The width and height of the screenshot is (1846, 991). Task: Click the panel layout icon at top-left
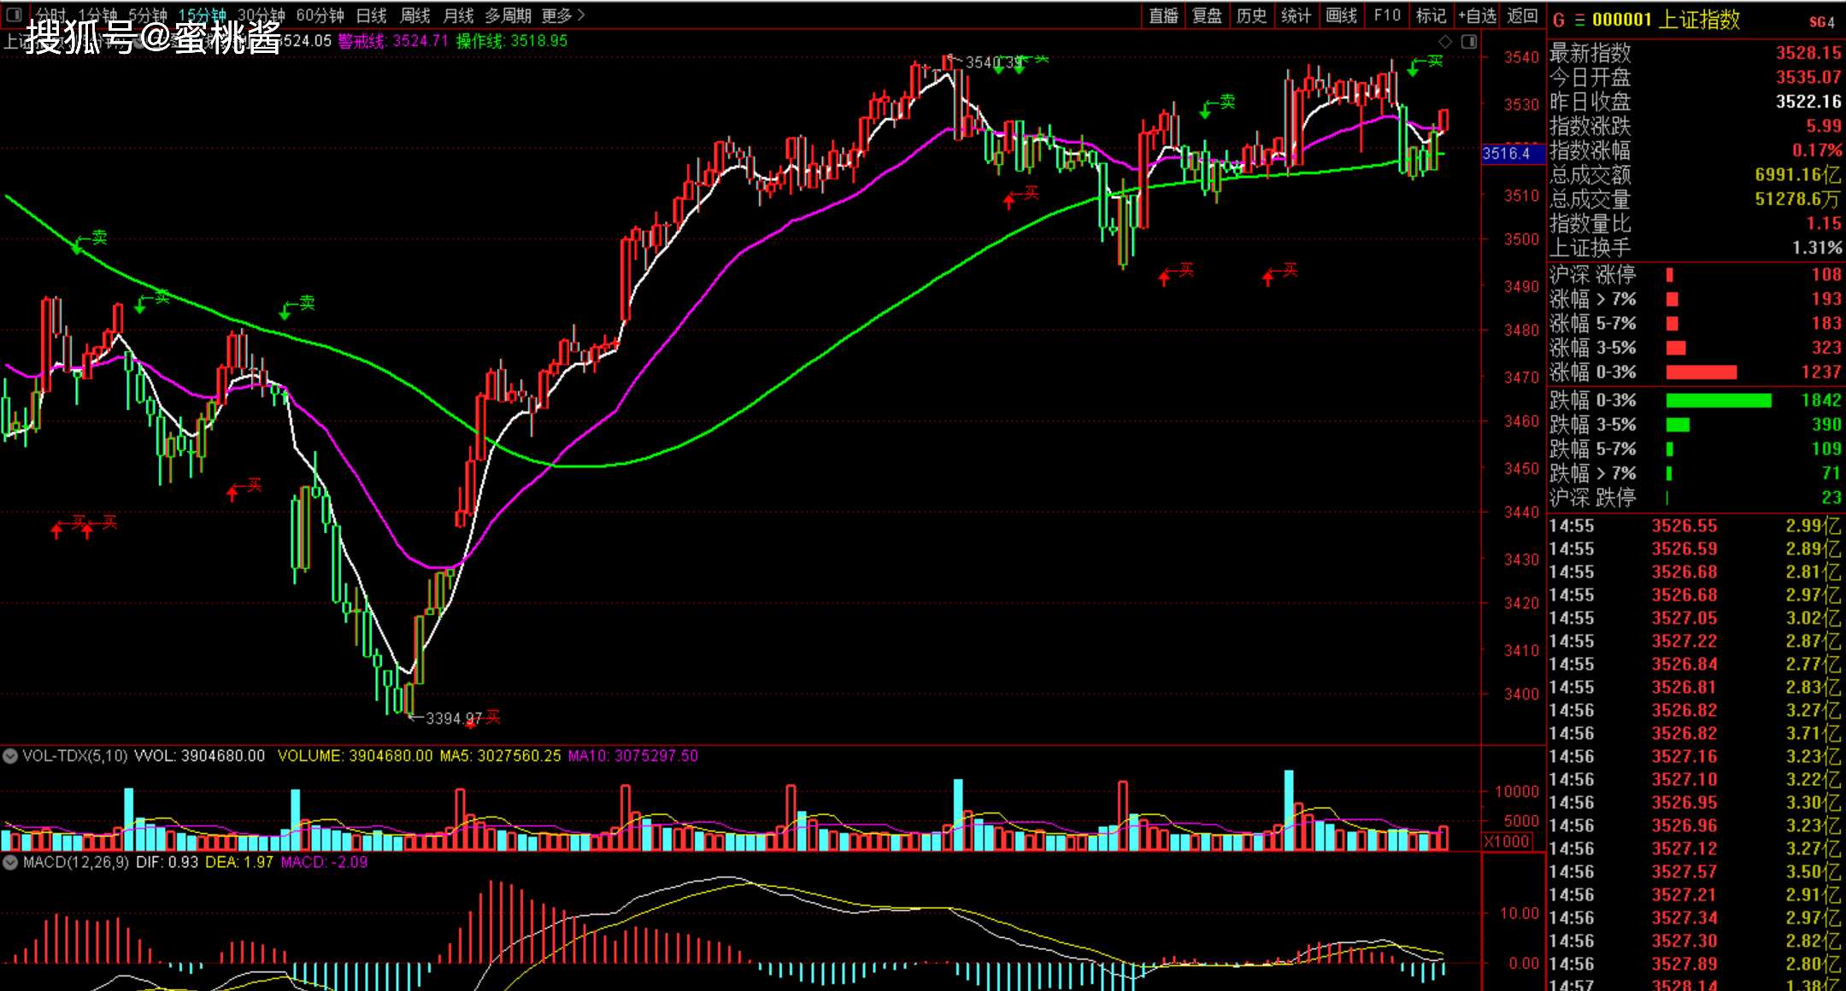(x=14, y=15)
